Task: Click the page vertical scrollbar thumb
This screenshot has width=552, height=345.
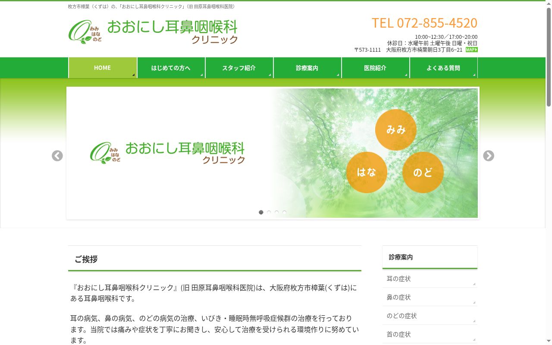Action: 549,57
